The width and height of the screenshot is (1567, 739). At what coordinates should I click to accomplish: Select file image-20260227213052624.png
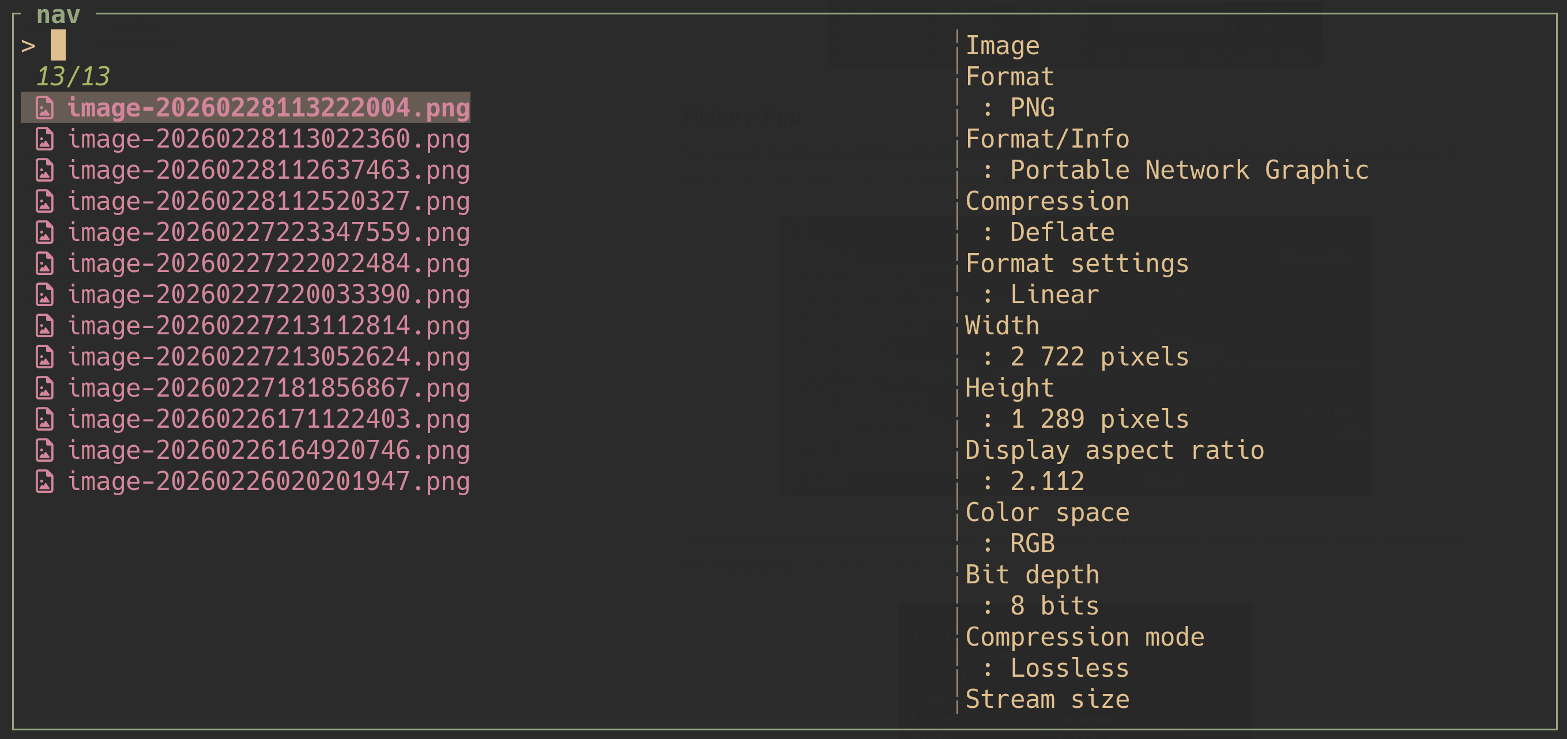(268, 356)
